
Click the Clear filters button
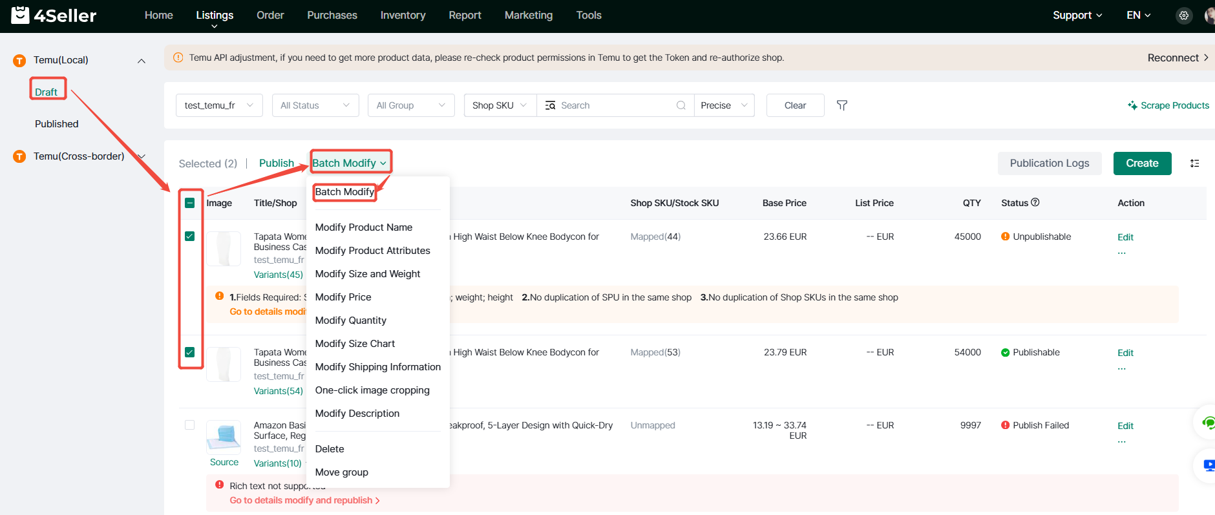point(795,105)
